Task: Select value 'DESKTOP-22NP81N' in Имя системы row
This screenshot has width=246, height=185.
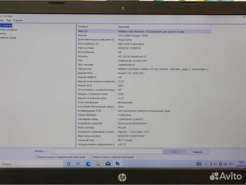Action: point(130,48)
